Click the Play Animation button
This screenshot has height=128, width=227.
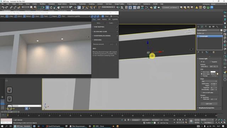click(180, 120)
